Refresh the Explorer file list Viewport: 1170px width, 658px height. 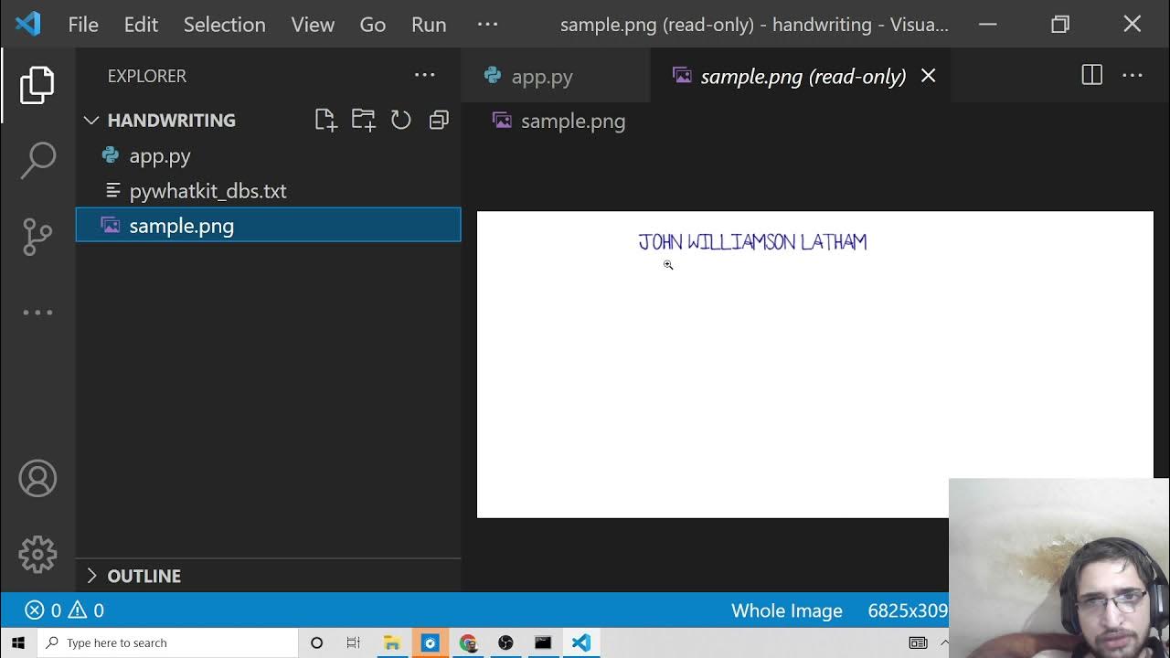pyautogui.click(x=400, y=120)
